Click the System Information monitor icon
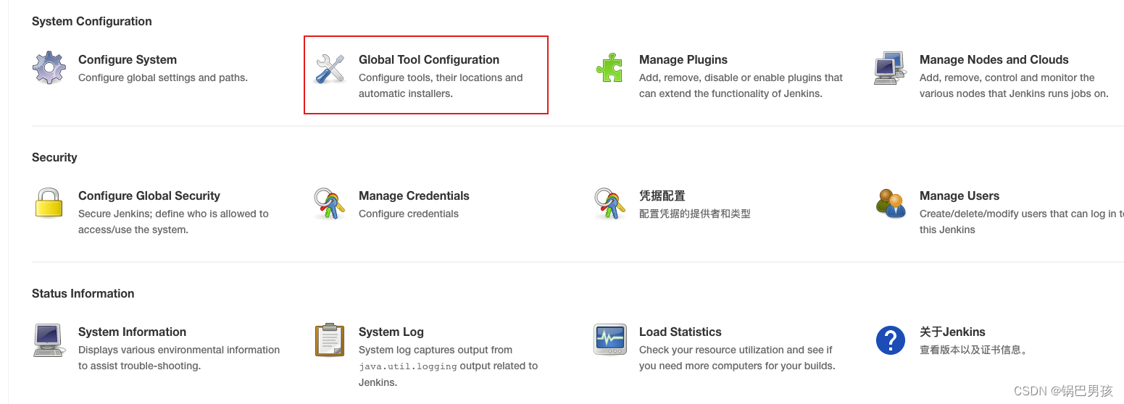 coord(49,340)
